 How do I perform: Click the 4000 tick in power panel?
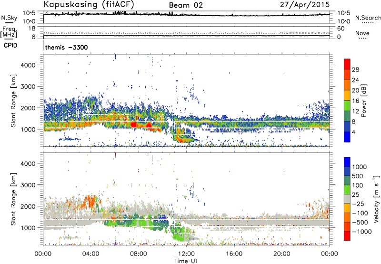tap(28, 65)
